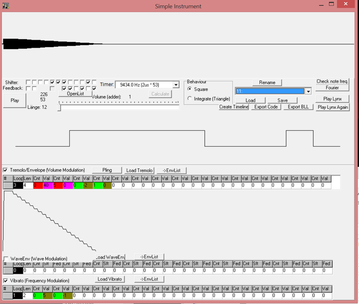Disable the Tremolo/Envelope checkbox
The height and width of the screenshot is (304, 359).
pyautogui.click(x=5, y=170)
